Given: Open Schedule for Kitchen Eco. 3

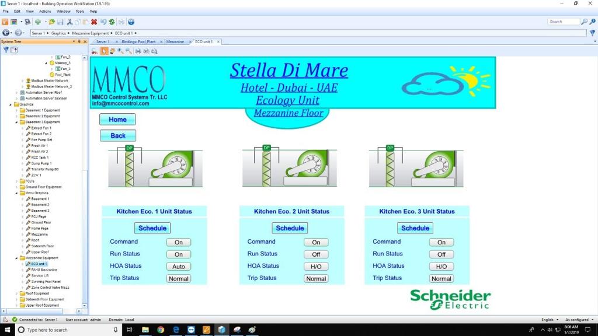Looking at the screenshot, I should click(x=415, y=228).
